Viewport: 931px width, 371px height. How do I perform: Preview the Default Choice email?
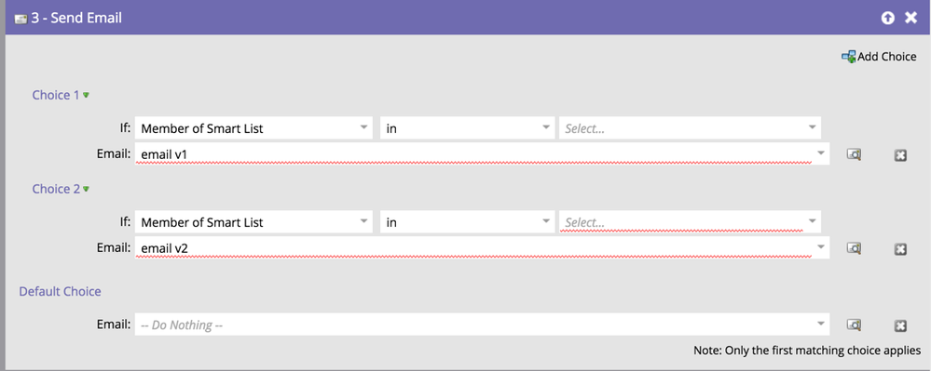[x=854, y=325]
